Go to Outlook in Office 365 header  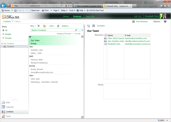(x=77, y=16)
